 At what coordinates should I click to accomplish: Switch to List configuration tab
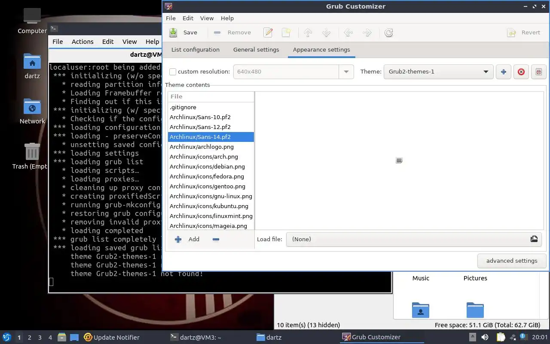coord(196,50)
